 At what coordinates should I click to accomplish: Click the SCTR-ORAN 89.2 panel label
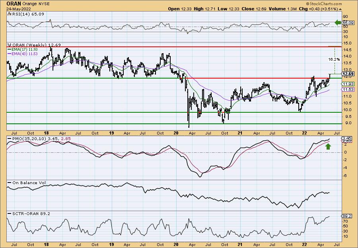31,213
